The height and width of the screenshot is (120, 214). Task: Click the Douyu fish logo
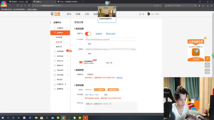click(55, 14)
